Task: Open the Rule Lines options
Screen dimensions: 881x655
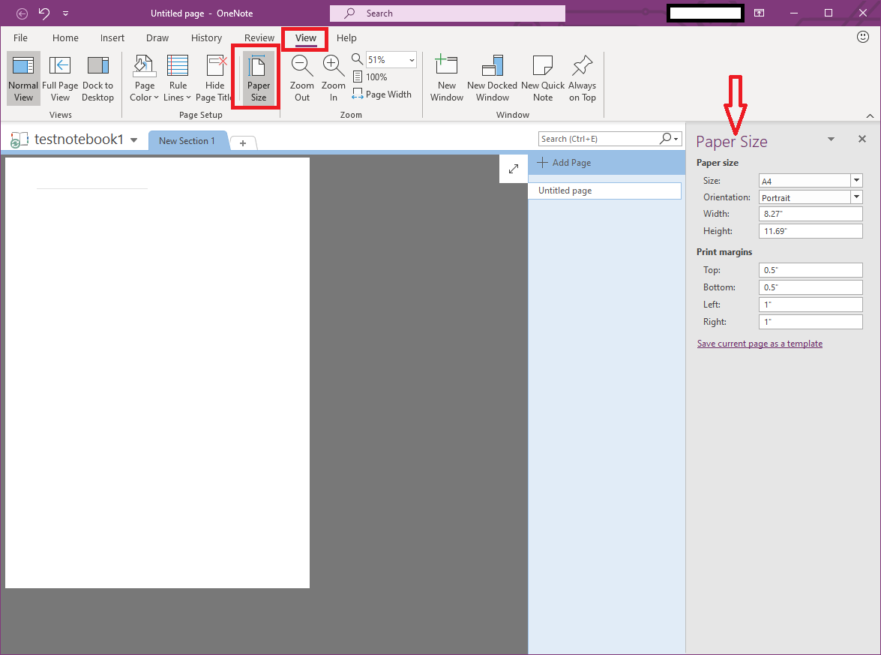Action: [x=178, y=78]
